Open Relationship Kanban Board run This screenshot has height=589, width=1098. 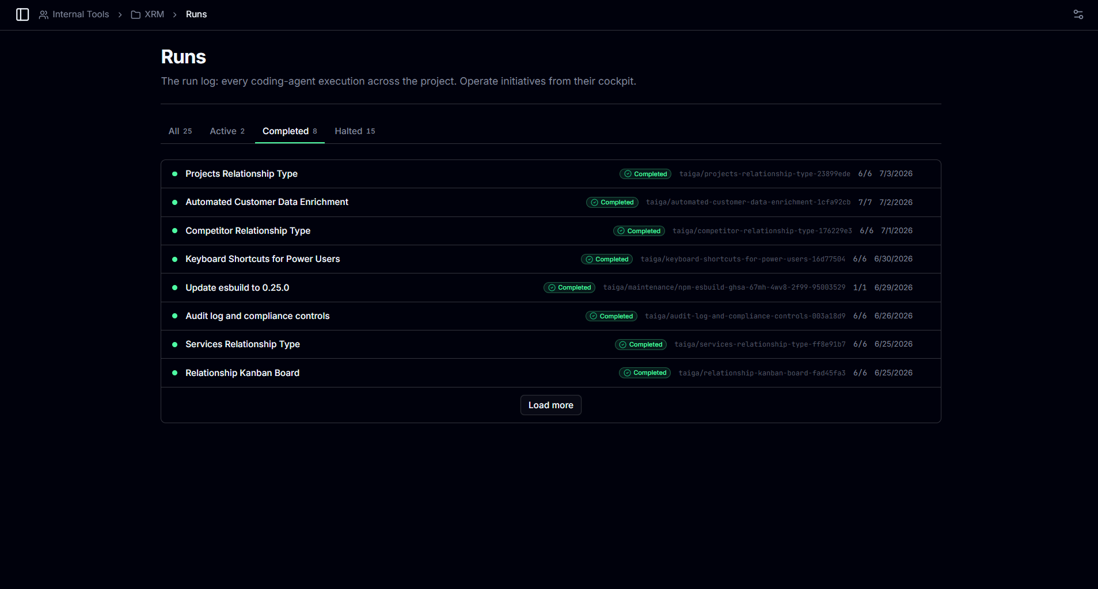551,373
